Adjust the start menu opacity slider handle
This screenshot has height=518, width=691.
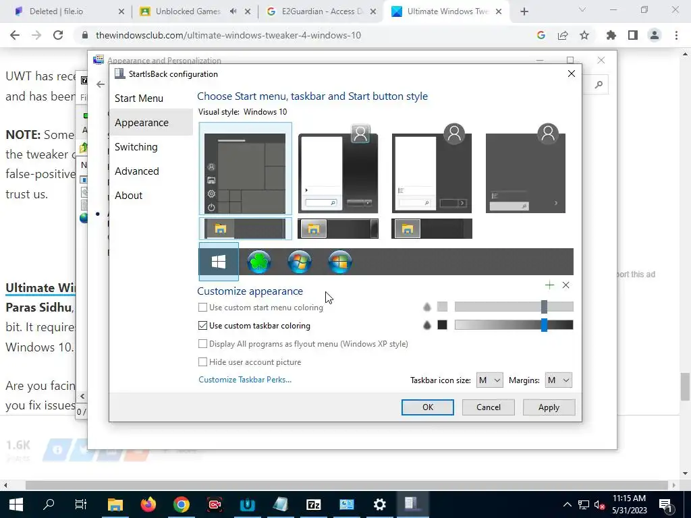(x=544, y=307)
